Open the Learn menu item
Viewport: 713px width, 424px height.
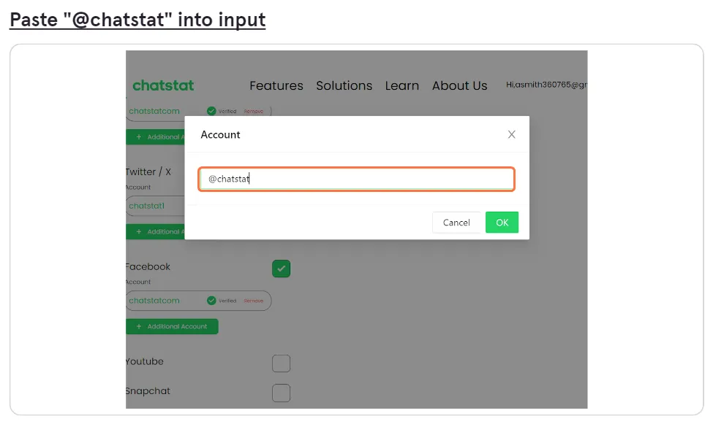point(402,85)
